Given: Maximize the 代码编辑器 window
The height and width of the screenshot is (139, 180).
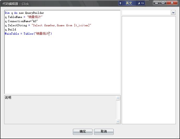Looking at the screenshot, I should click(163, 3).
